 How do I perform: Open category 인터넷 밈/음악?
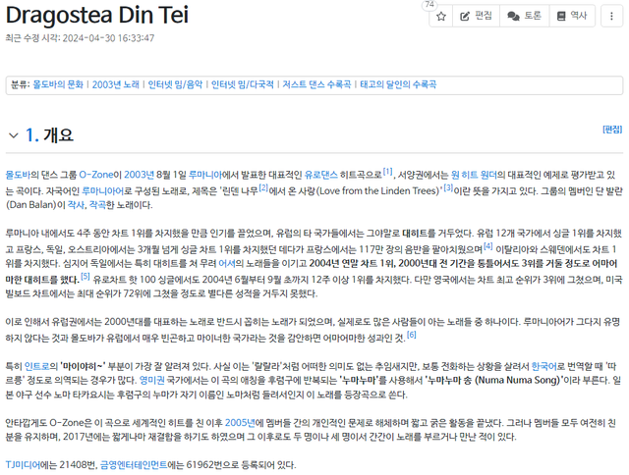(175, 84)
